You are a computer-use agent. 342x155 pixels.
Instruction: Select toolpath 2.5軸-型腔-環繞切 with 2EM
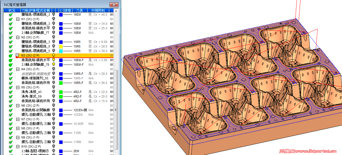(36, 151)
